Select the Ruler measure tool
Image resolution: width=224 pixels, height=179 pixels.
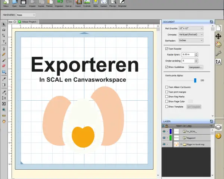[4, 116]
